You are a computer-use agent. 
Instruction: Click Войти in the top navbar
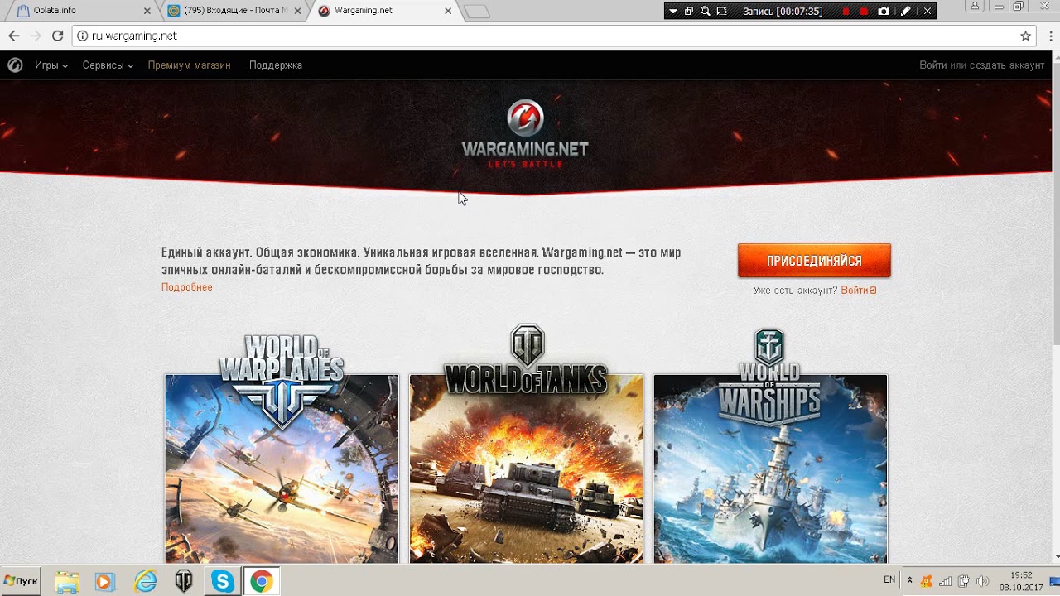[933, 65]
